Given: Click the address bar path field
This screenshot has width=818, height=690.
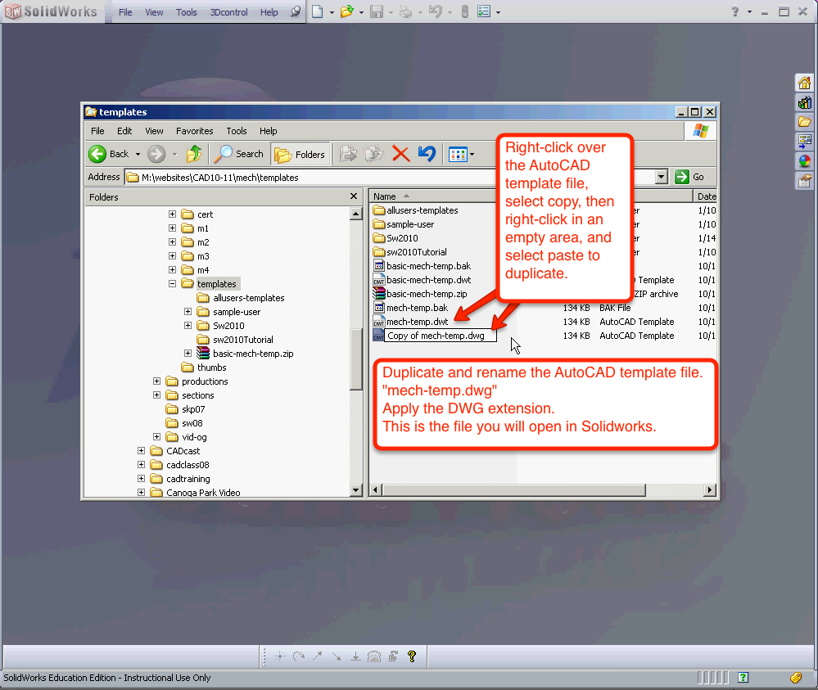Looking at the screenshot, I should 391,178.
